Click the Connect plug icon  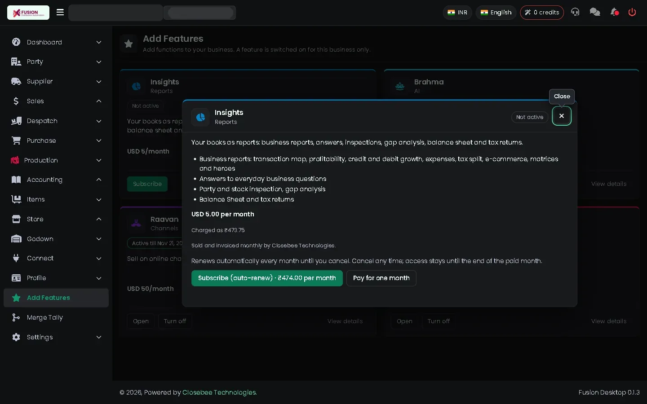pyautogui.click(x=16, y=258)
